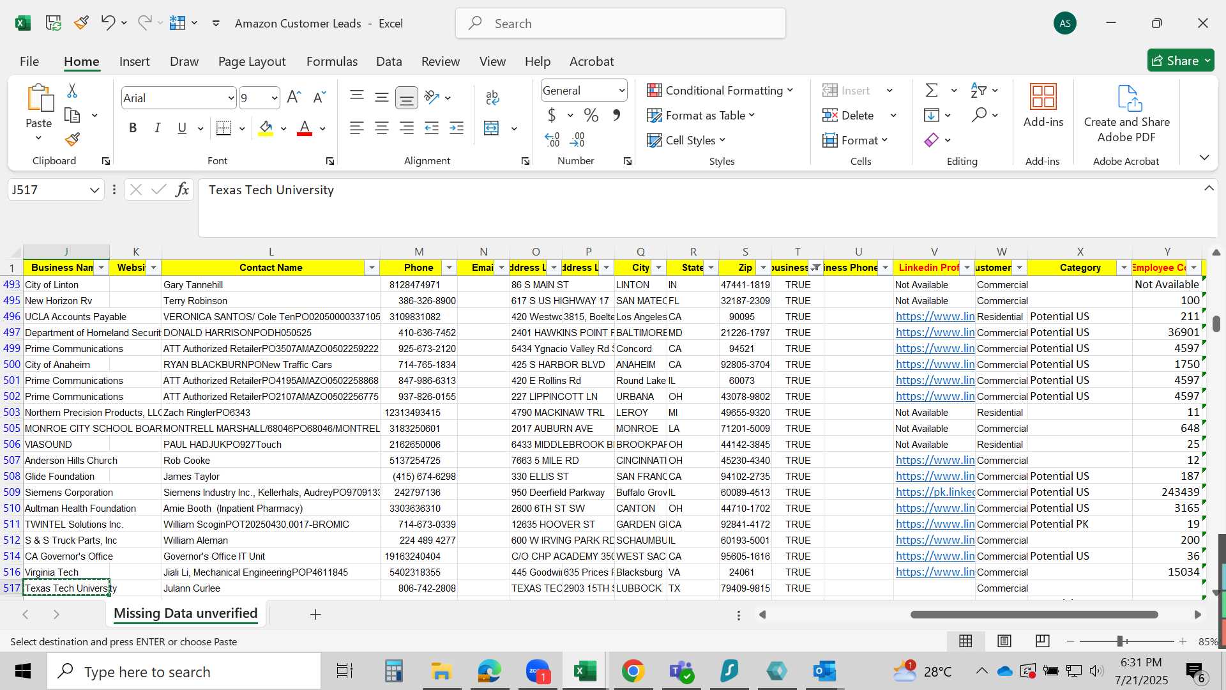Apply the red Font Color swatch
Image resolution: width=1226 pixels, height=690 pixels.
pyautogui.click(x=305, y=128)
